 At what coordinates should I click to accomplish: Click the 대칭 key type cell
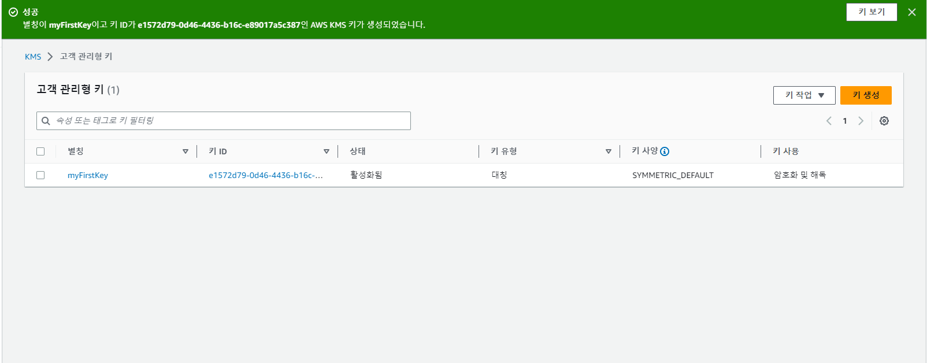pos(499,175)
